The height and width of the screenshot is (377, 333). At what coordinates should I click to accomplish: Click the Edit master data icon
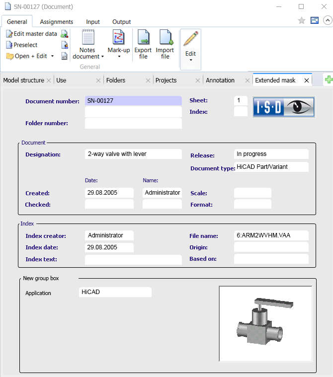9,34
